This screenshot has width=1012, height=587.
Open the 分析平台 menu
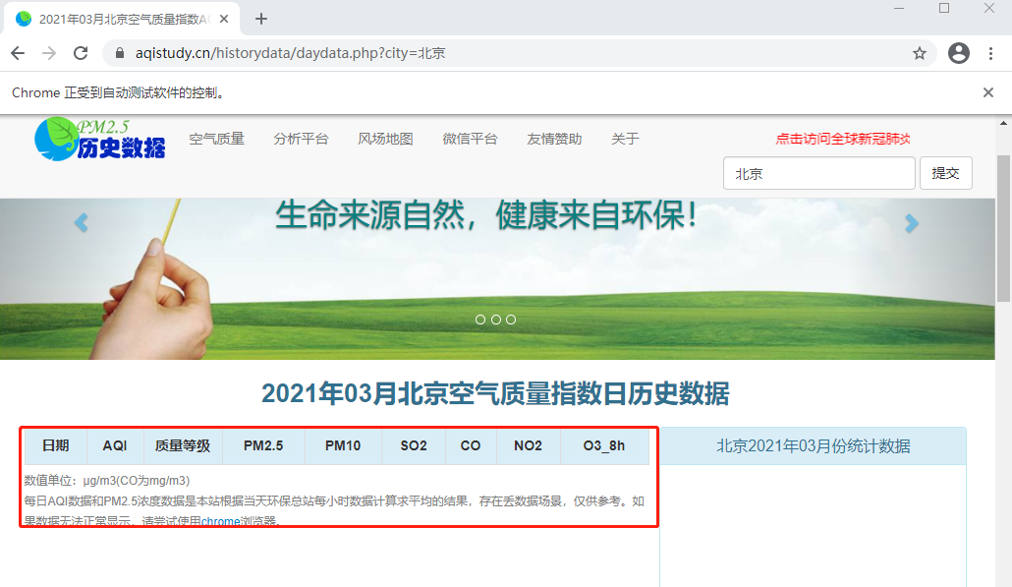[301, 139]
